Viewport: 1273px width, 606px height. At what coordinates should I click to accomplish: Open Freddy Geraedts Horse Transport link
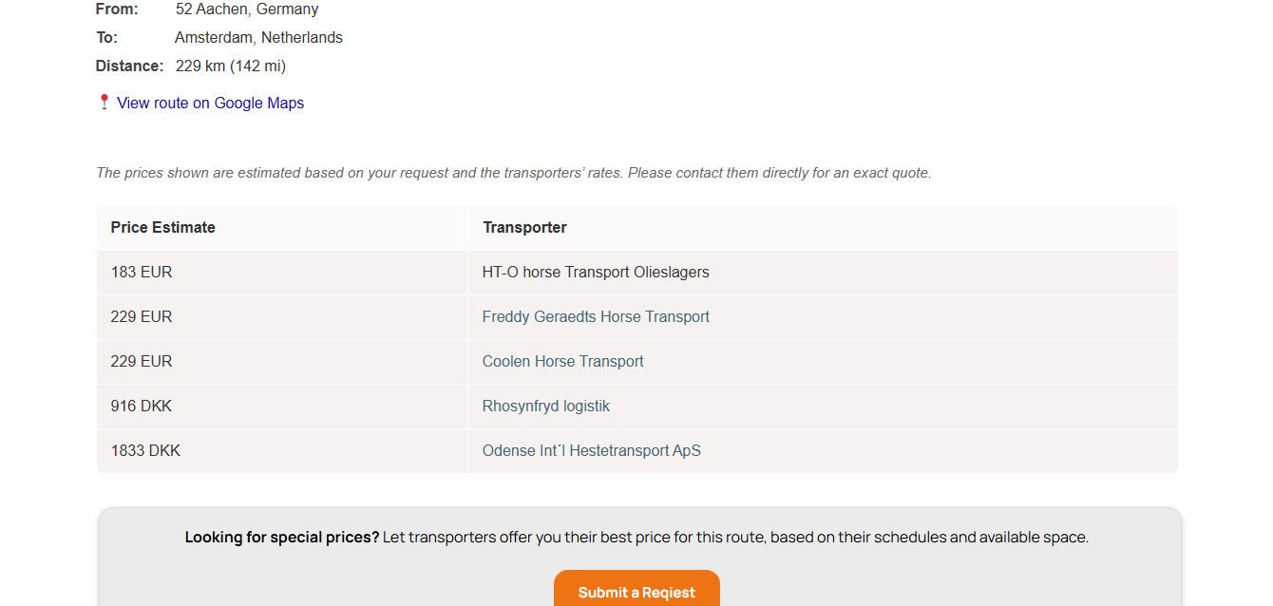pyautogui.click(x=596, y=316)
